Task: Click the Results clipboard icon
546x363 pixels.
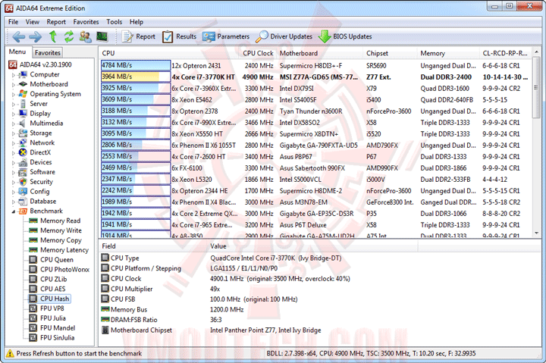Action: (168, 36)
